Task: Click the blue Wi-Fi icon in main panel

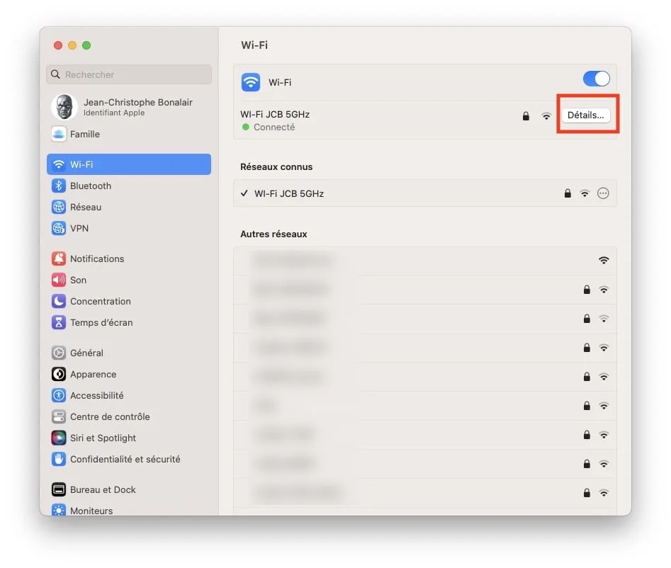Action: (251, 82)
